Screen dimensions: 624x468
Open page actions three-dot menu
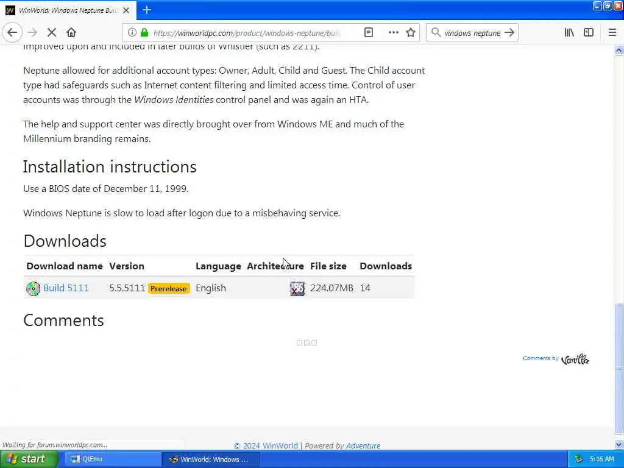click(x=393, y=33)
